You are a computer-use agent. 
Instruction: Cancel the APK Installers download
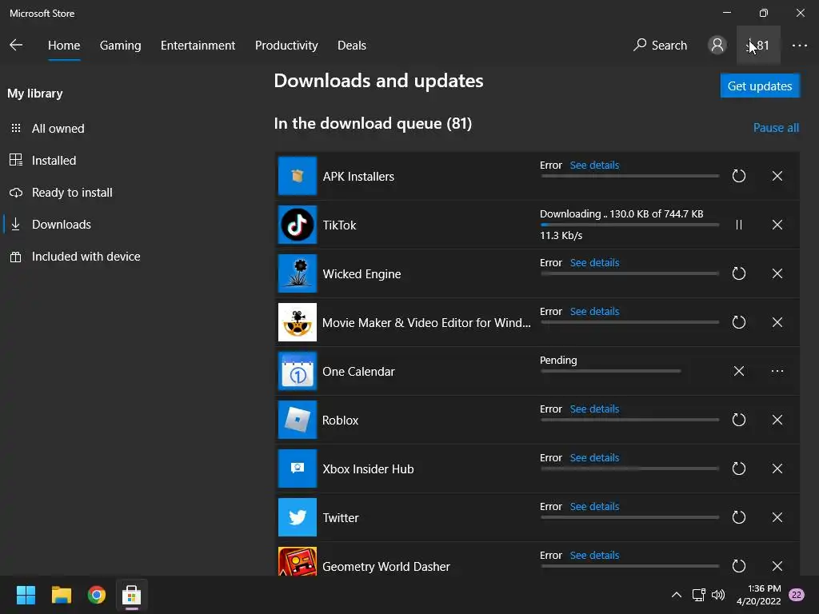[x=777, y=176]
